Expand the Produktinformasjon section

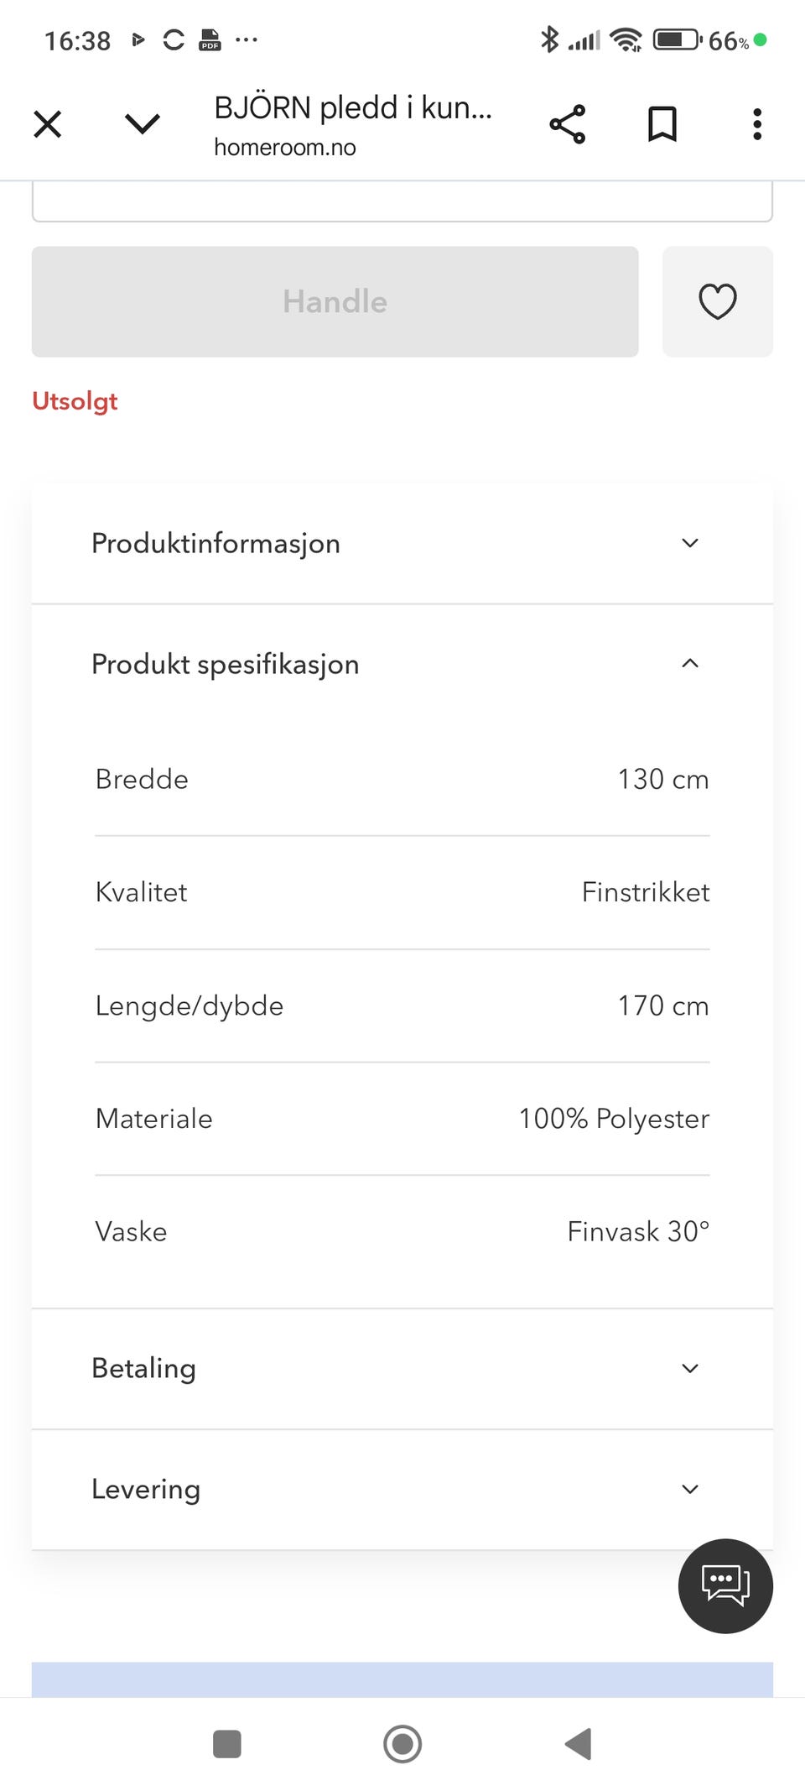[x=402, y=543]
